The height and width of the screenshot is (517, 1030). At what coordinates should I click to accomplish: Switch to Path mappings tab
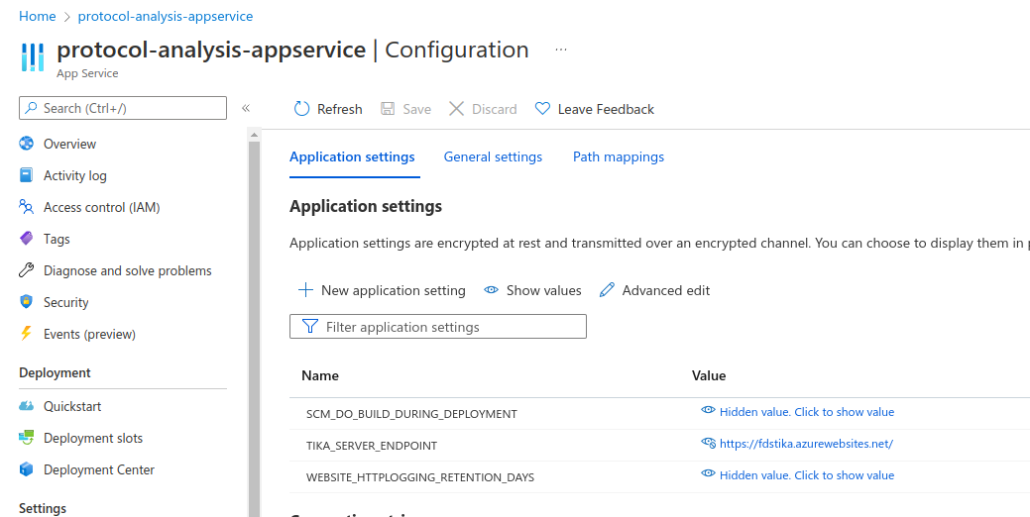619,156
